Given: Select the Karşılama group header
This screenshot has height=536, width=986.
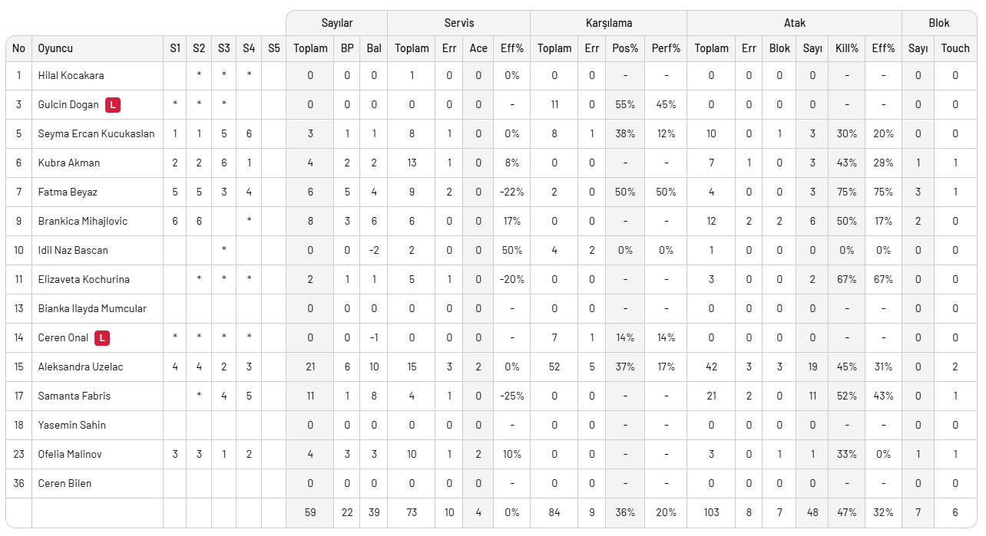Looking at the screenshot, I should click(x=607, y=24).
